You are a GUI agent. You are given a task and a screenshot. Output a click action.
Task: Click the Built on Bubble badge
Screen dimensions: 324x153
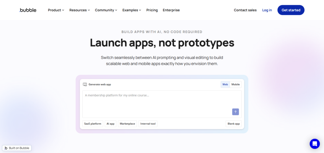tap(17, 148)
